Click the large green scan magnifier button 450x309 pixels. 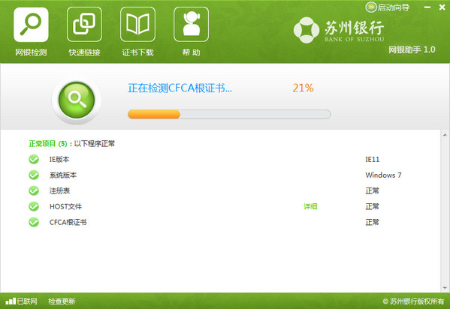[x=77, y=100]
